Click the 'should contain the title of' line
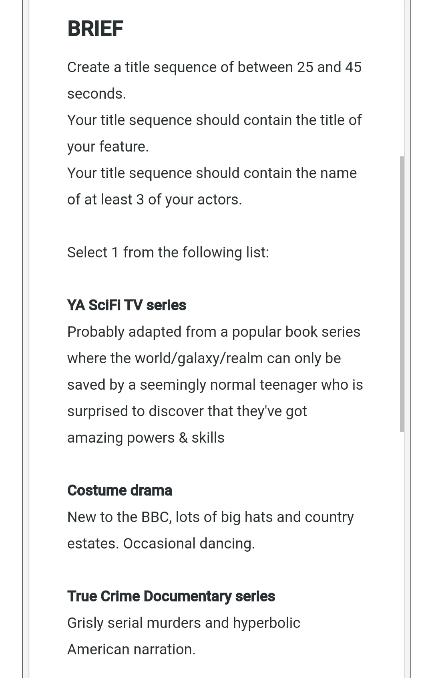 pos(214,120)
